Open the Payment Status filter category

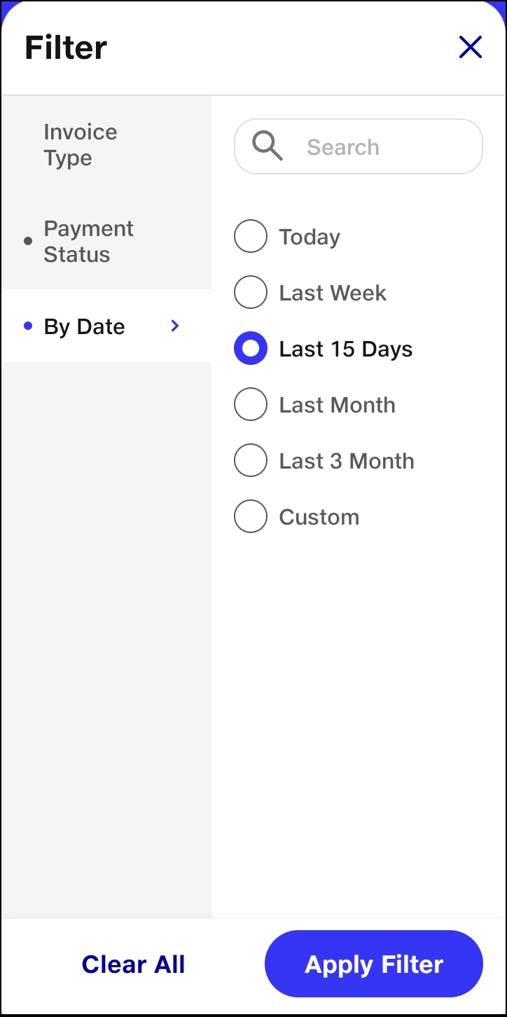pos(106,242)
